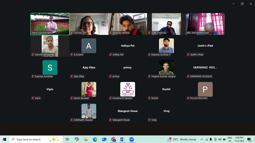Click the Zoom icon in the taskbar

click(x=132, y=139)
